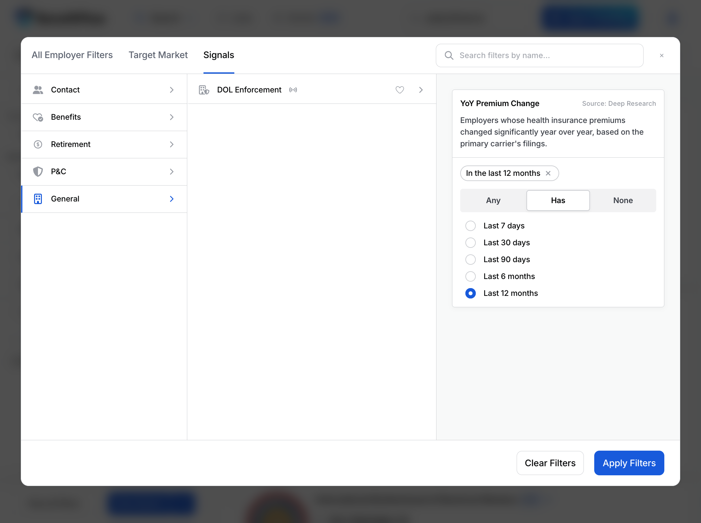Select the DOL Enforcement filter row
The height and width of the screenshot is (523, 701).
(312, 90)
